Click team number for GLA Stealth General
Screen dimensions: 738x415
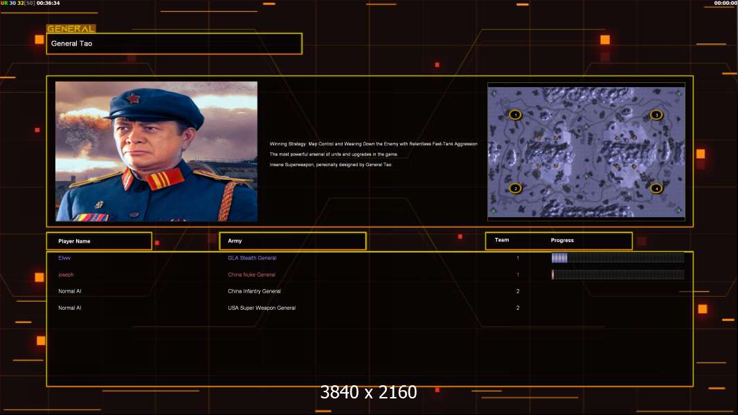pos(518,258)
